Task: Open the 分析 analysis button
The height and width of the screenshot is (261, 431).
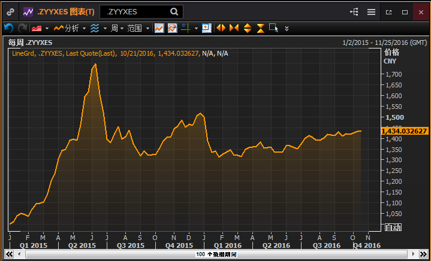Action: [x=67, y=28]
